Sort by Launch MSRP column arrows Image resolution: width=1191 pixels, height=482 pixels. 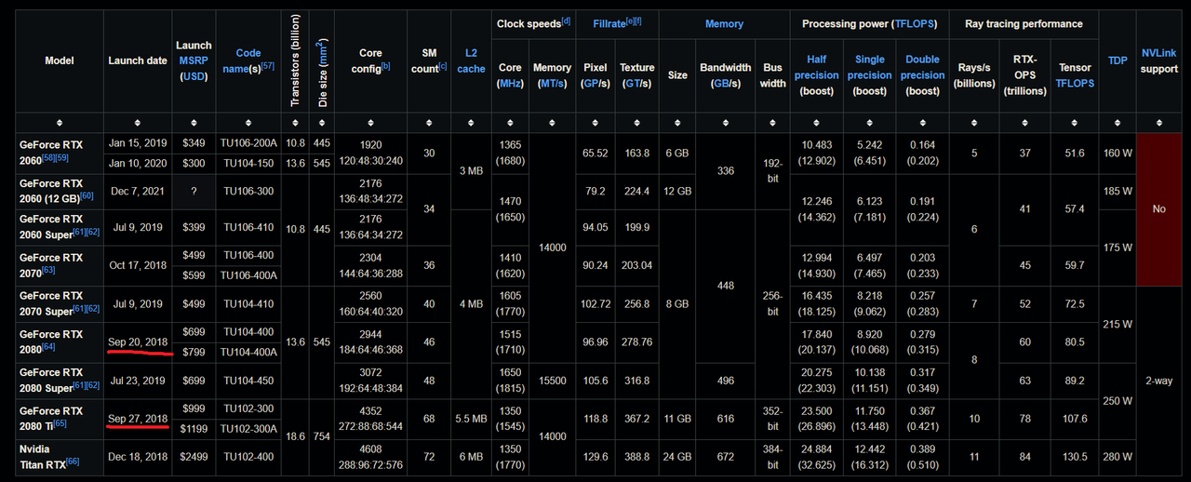pos(194,123)
